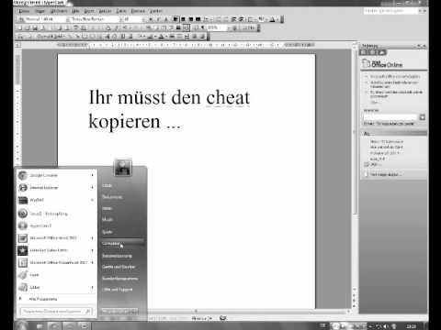This screenshot has height=330, width=441.
Task: Toggle Underline formatting
Action: pos(166,19)
